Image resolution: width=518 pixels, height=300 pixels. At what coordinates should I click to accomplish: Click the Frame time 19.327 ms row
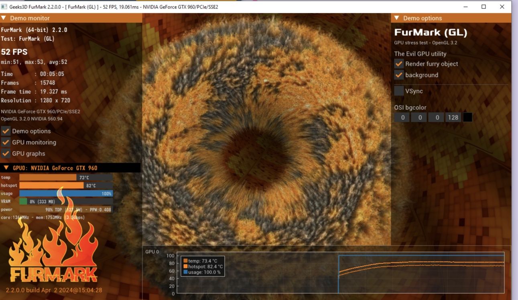click(34, 92)
